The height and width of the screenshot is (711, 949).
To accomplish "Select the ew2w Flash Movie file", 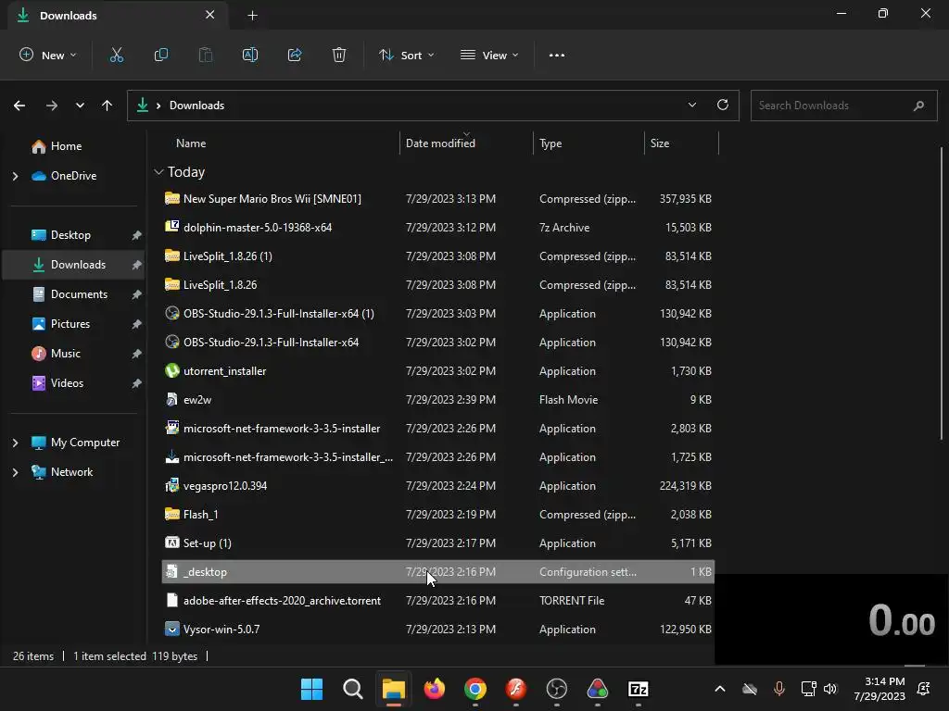I will pos(438,400).
